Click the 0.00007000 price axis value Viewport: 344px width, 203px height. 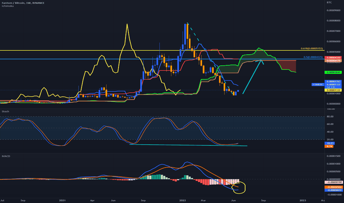tap(333, 31)
